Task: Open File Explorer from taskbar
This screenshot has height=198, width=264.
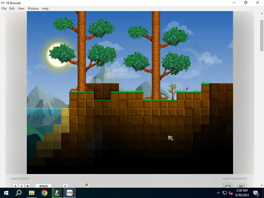Action: point(31,193)
